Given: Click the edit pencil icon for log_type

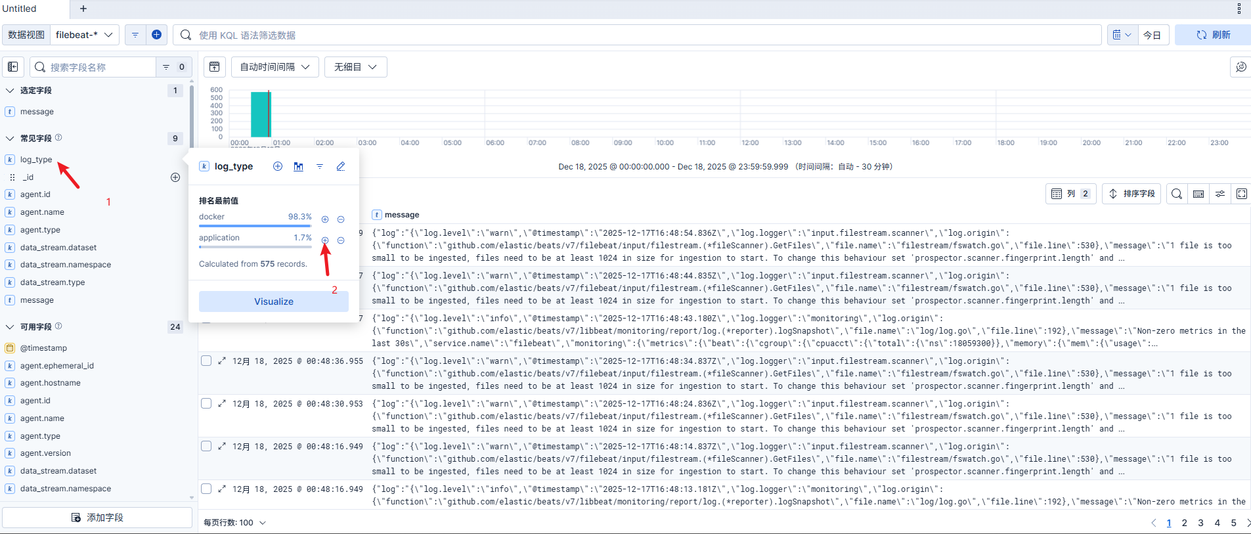Looking at the screenshot, I should (340, 167).
